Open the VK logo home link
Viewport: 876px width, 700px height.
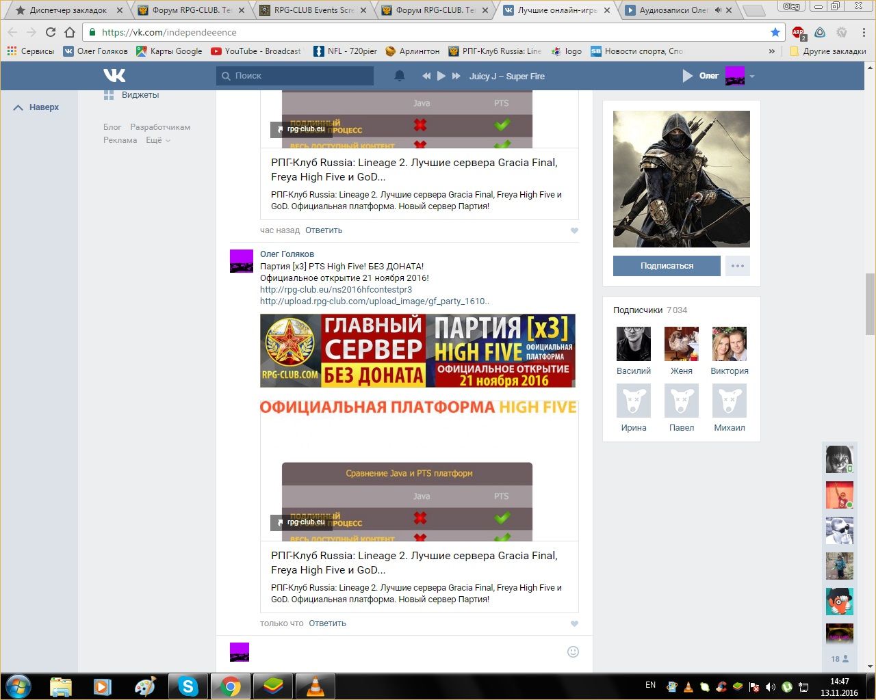[114, 75]
